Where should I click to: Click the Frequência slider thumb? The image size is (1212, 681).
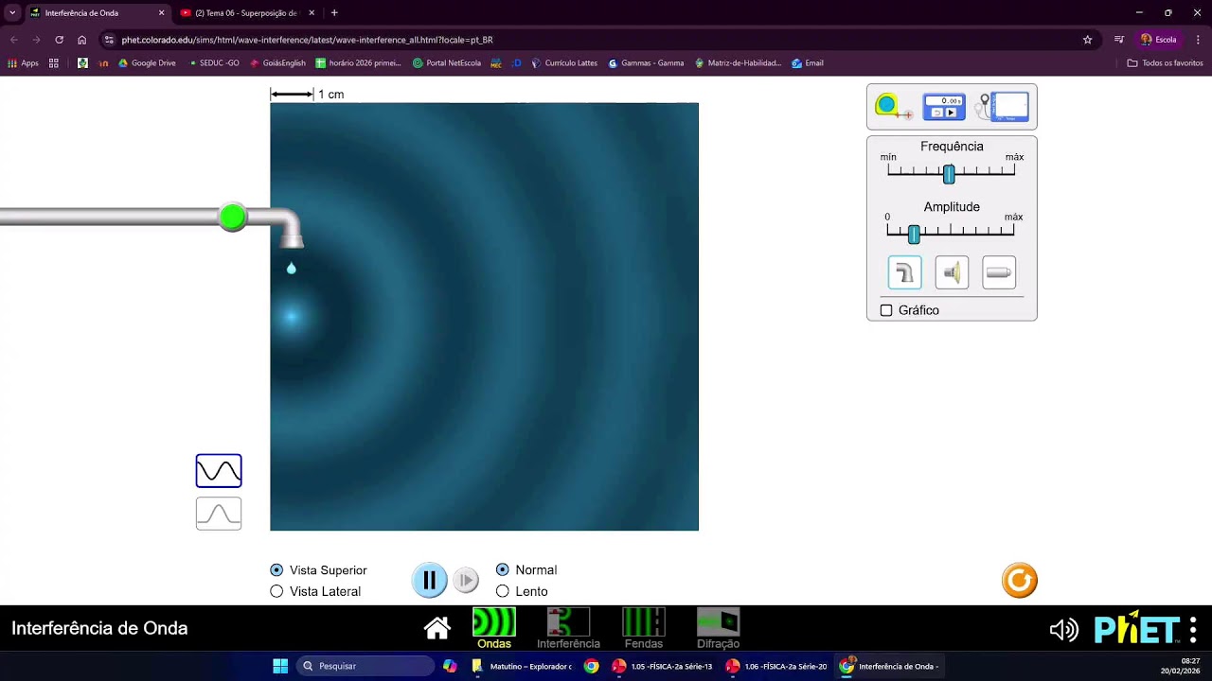tap(949, 174)
